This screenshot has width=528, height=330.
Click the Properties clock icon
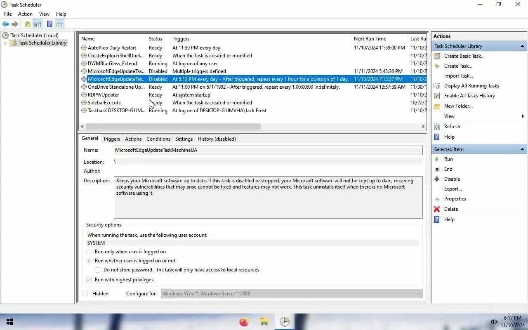[437, 199]
